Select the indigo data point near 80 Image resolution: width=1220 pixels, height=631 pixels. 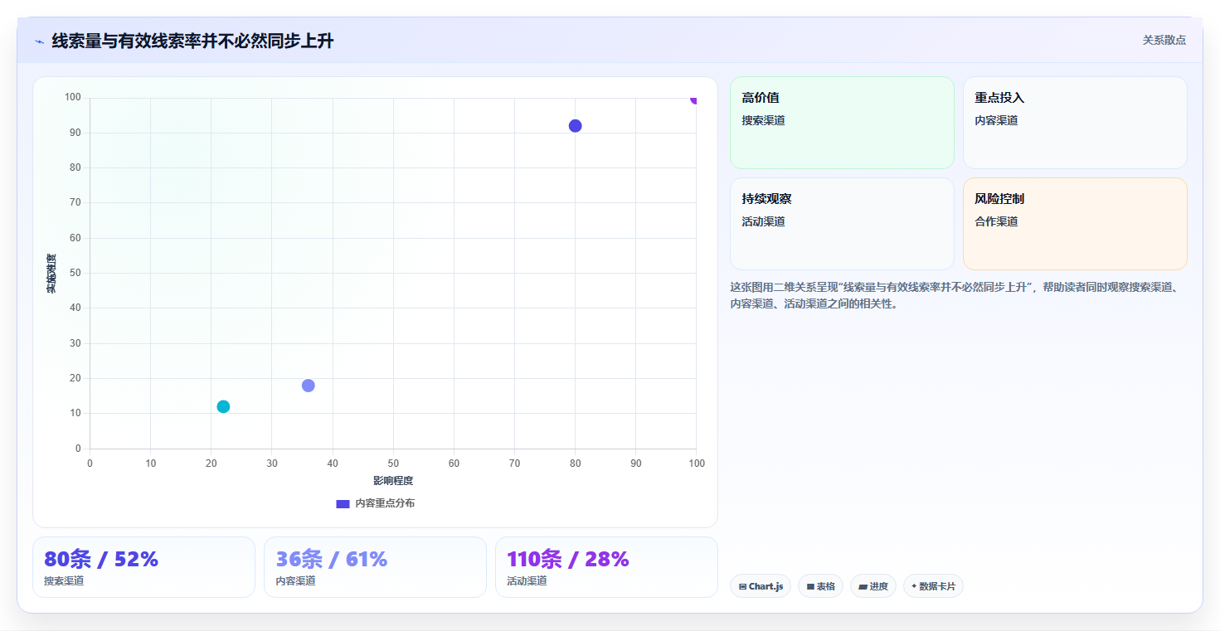pos(576,126)
